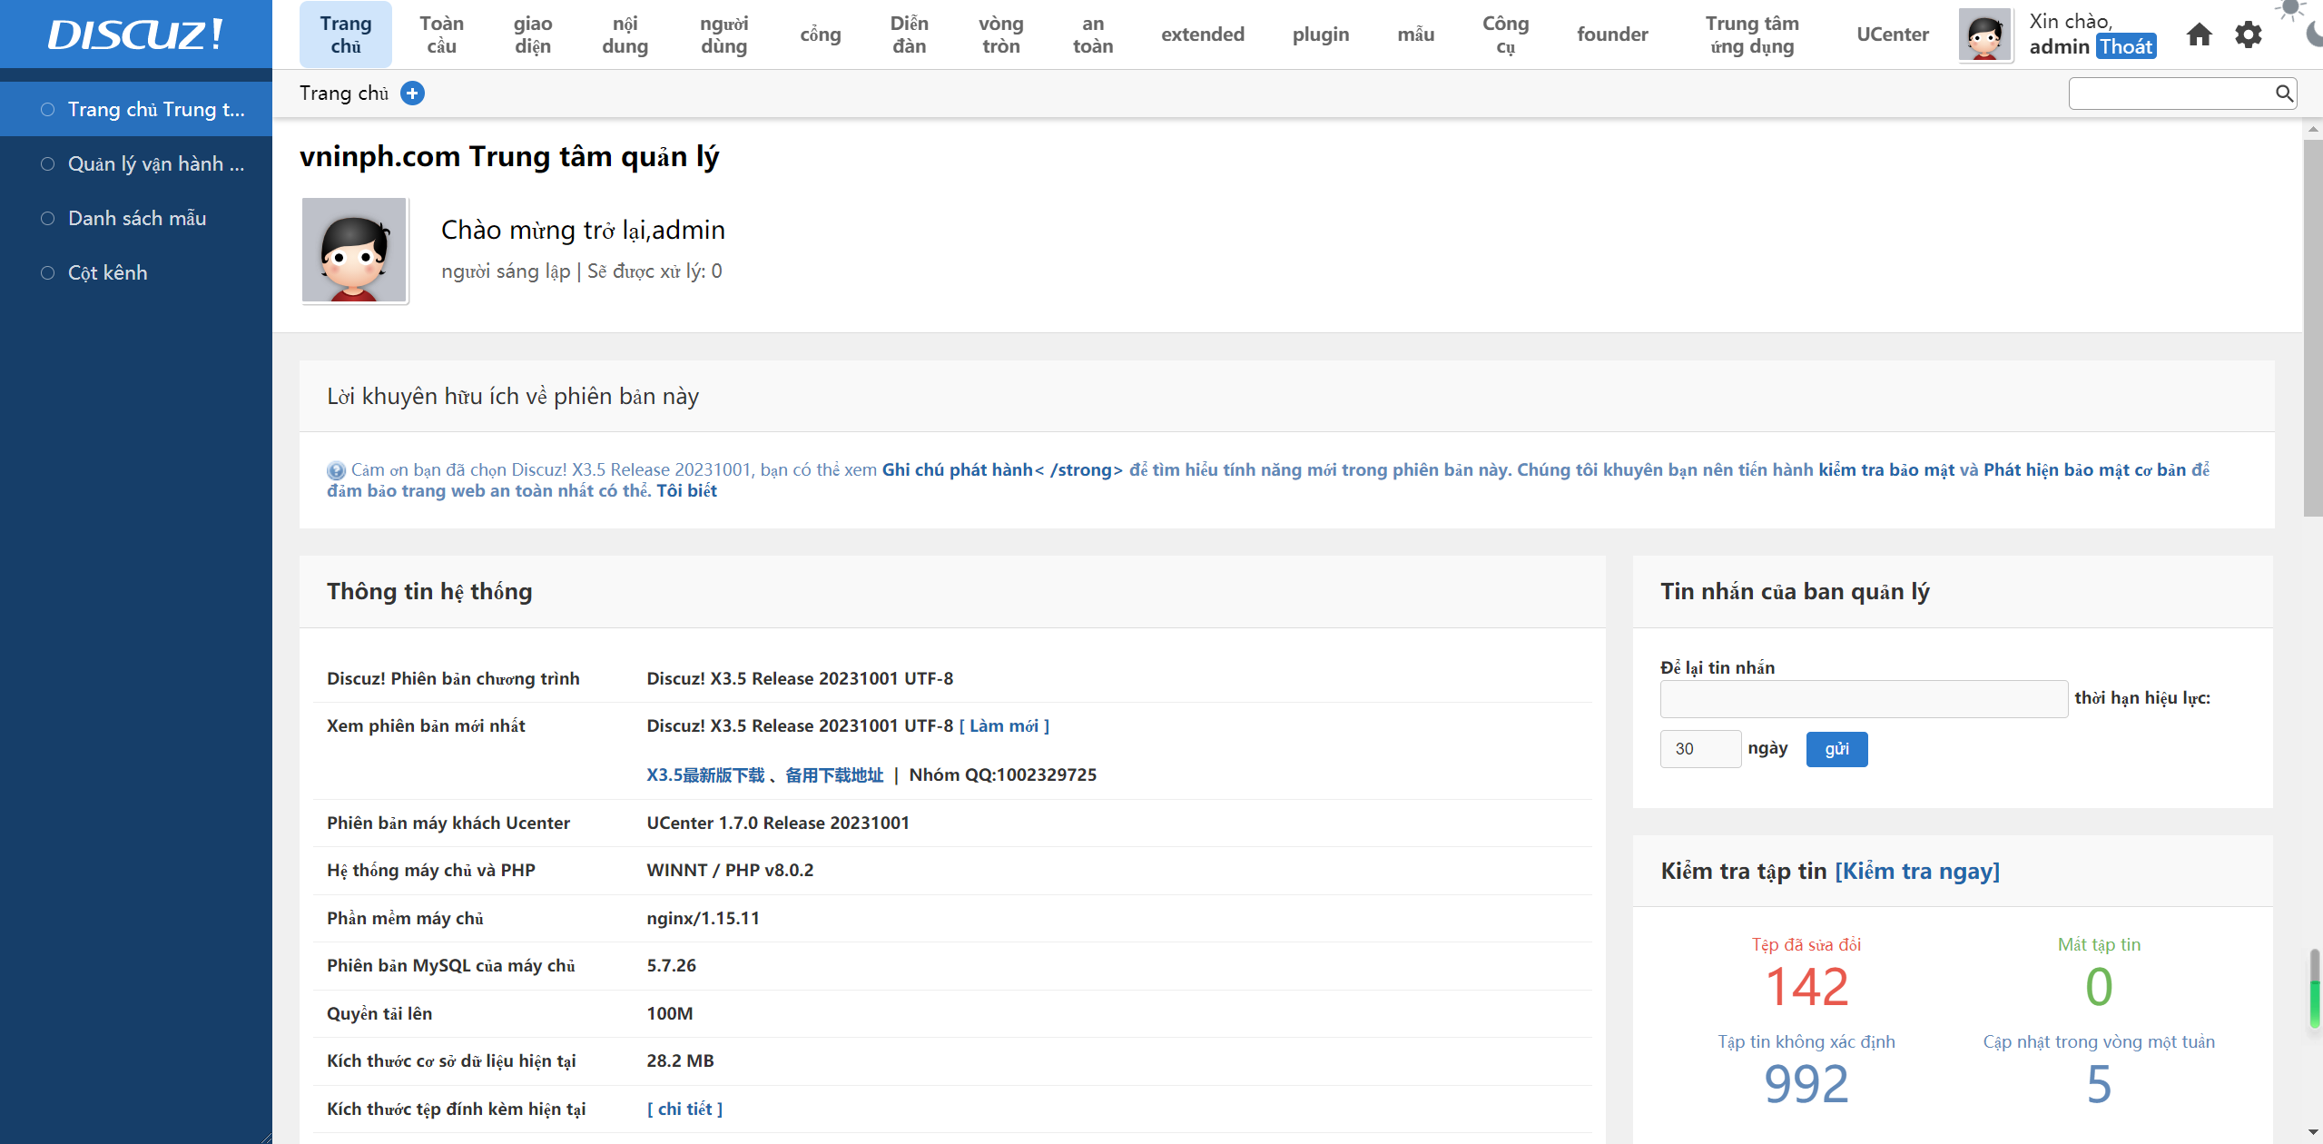
Task: Open Phát hiện bảo mật cơ bản link
Action: (2084, 469)
